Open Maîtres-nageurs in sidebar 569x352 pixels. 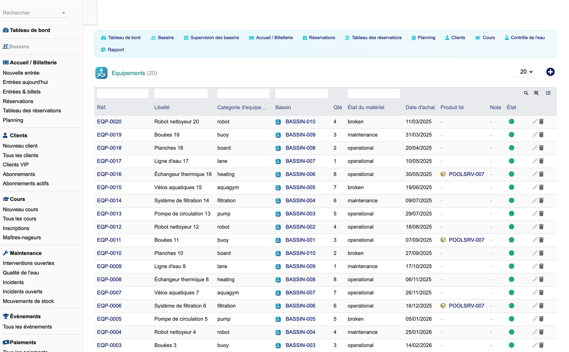pos(22,237)
